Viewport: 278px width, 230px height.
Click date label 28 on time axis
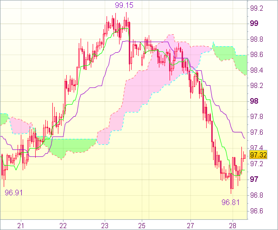pos(233,226)
